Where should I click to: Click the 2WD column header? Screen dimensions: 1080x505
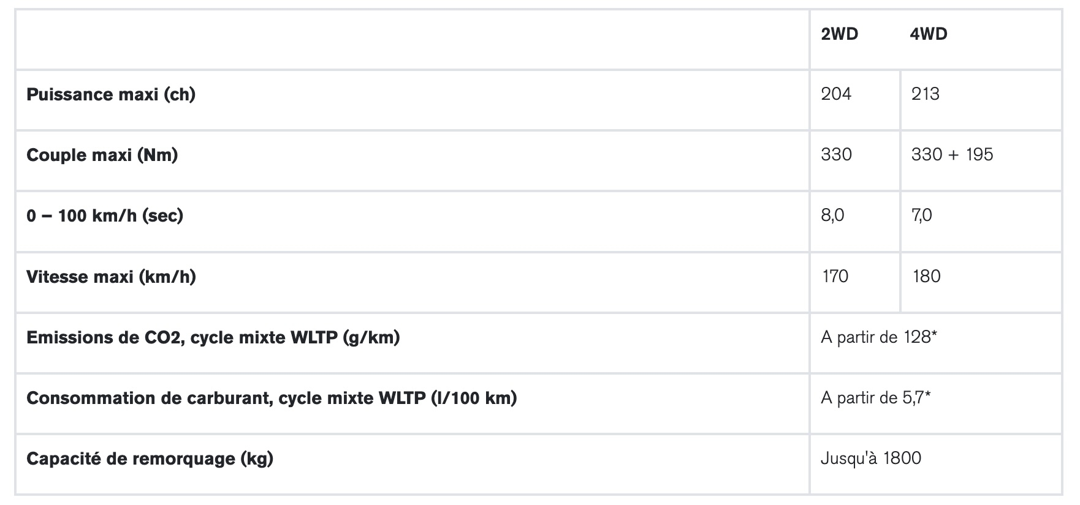coord(839,34)
